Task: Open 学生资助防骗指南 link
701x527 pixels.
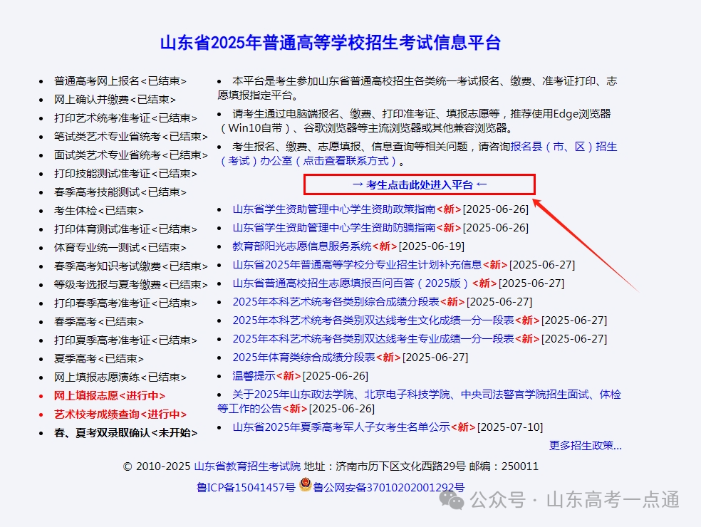Action: (x=334, y=228)
